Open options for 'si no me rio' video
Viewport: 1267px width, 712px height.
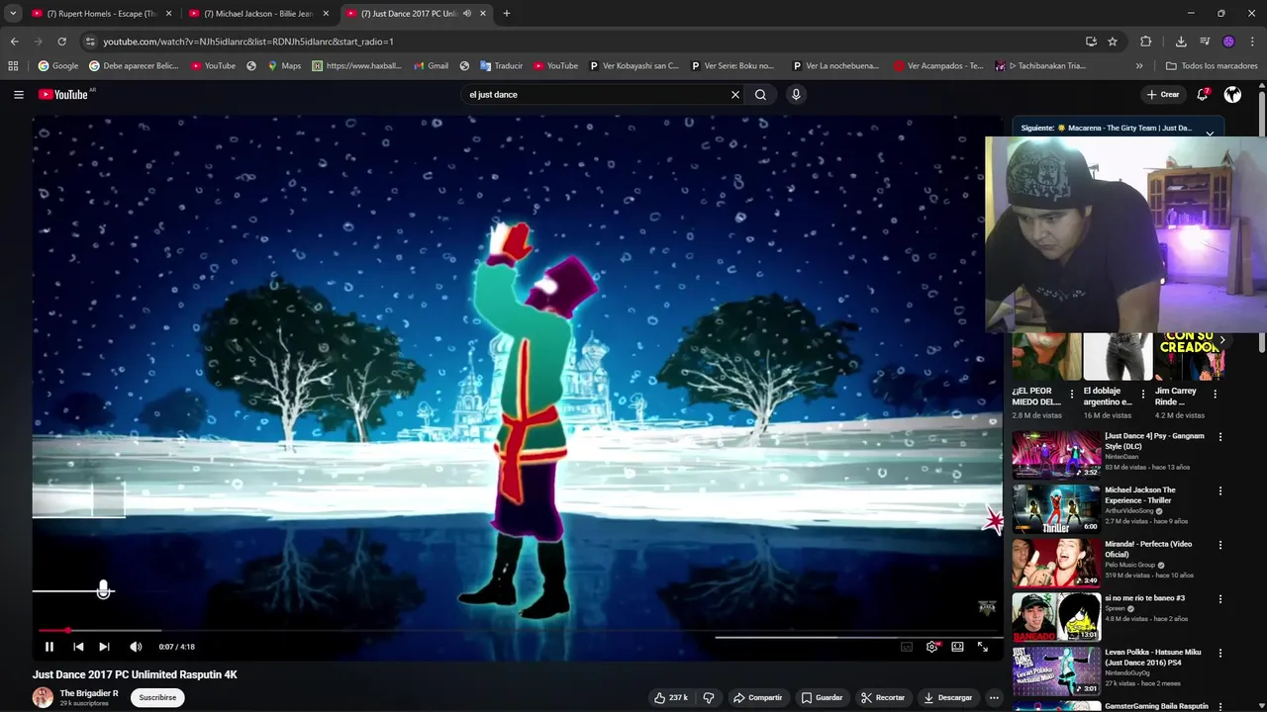pyautogui.click(x=1219, y=598)
